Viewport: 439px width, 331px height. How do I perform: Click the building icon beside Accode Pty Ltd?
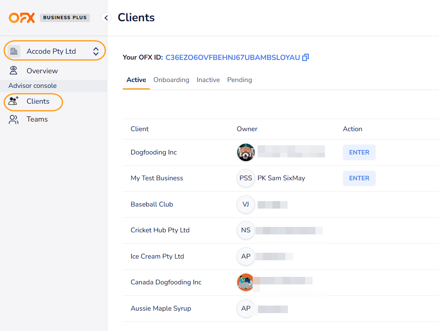(x=14, y=51)
